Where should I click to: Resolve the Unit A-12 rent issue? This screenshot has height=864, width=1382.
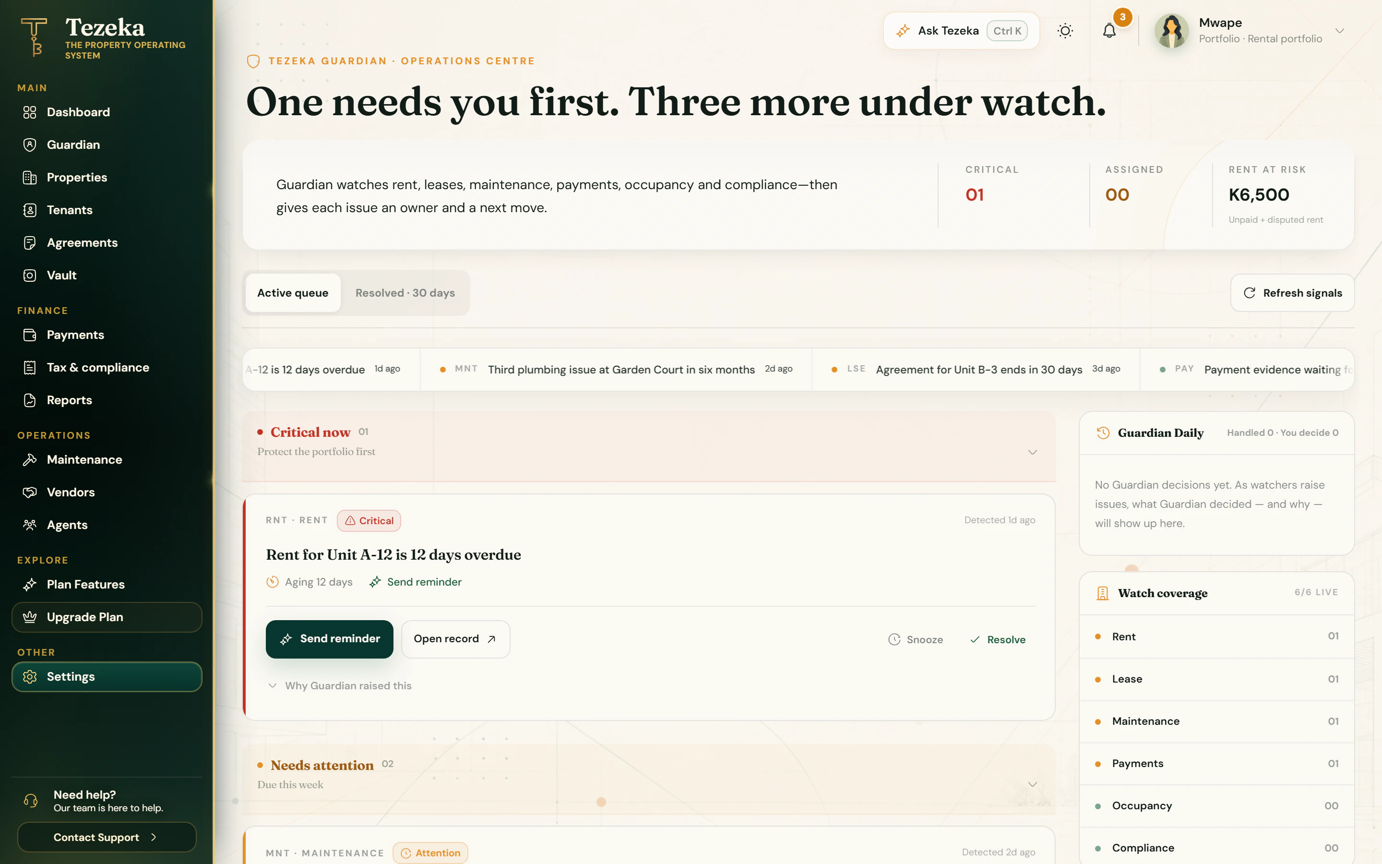tap(998, 639)
